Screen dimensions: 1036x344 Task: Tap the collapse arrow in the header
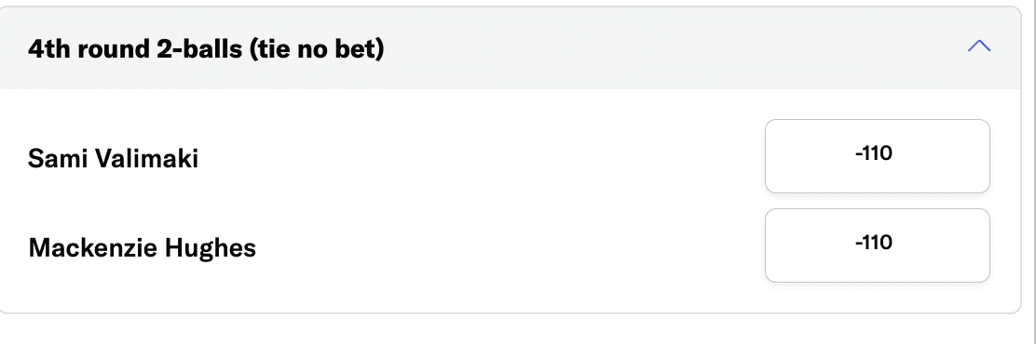point(978,46)
